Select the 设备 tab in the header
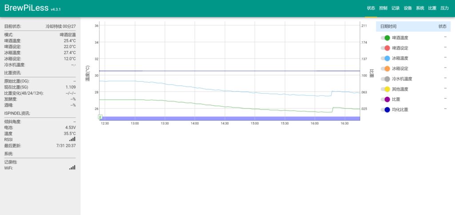Viewport: 455px width, 215px height. tap(408, 8)
